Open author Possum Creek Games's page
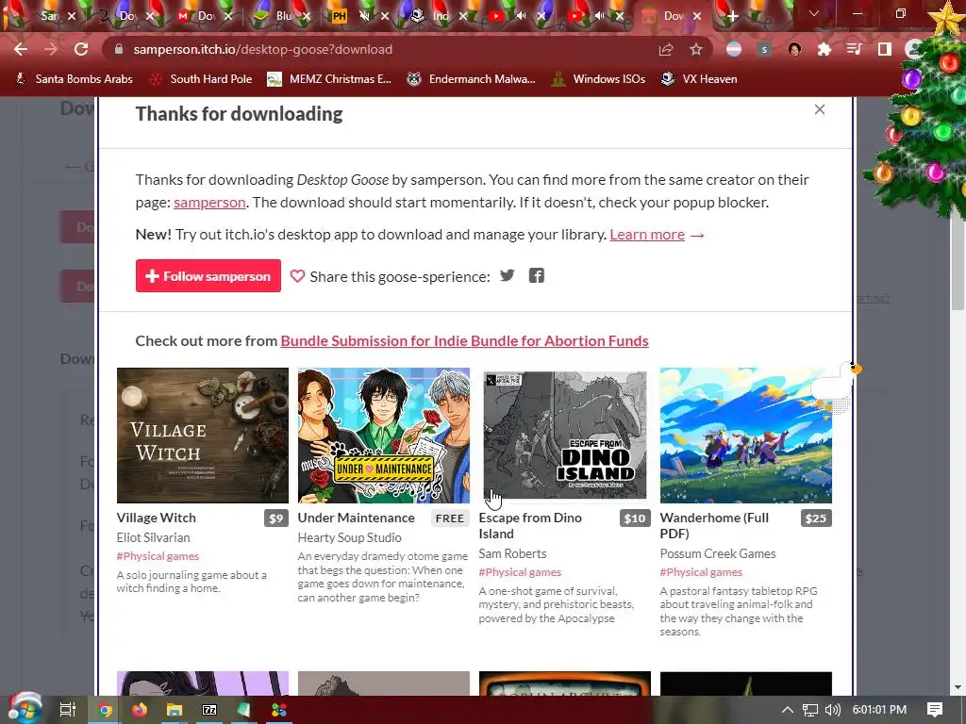Image resolution: width=966 pixels, height=724 pixels. 718,553
